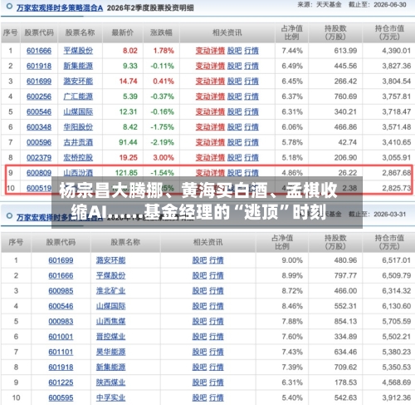Open stock code 601699 in the 2026-03-31 table
Viewport: 415px width, 405px height.
61,260
